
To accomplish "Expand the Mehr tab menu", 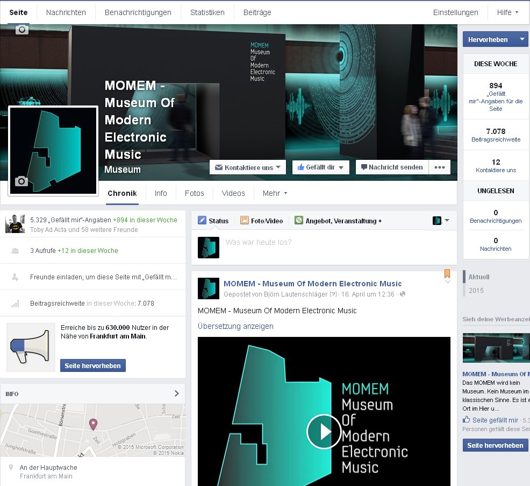I will (x=275, y=193).
